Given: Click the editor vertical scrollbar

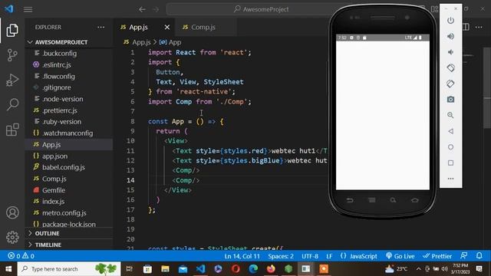Looking at the screenshot, I should pyautogui.click(x=487, y=87).
